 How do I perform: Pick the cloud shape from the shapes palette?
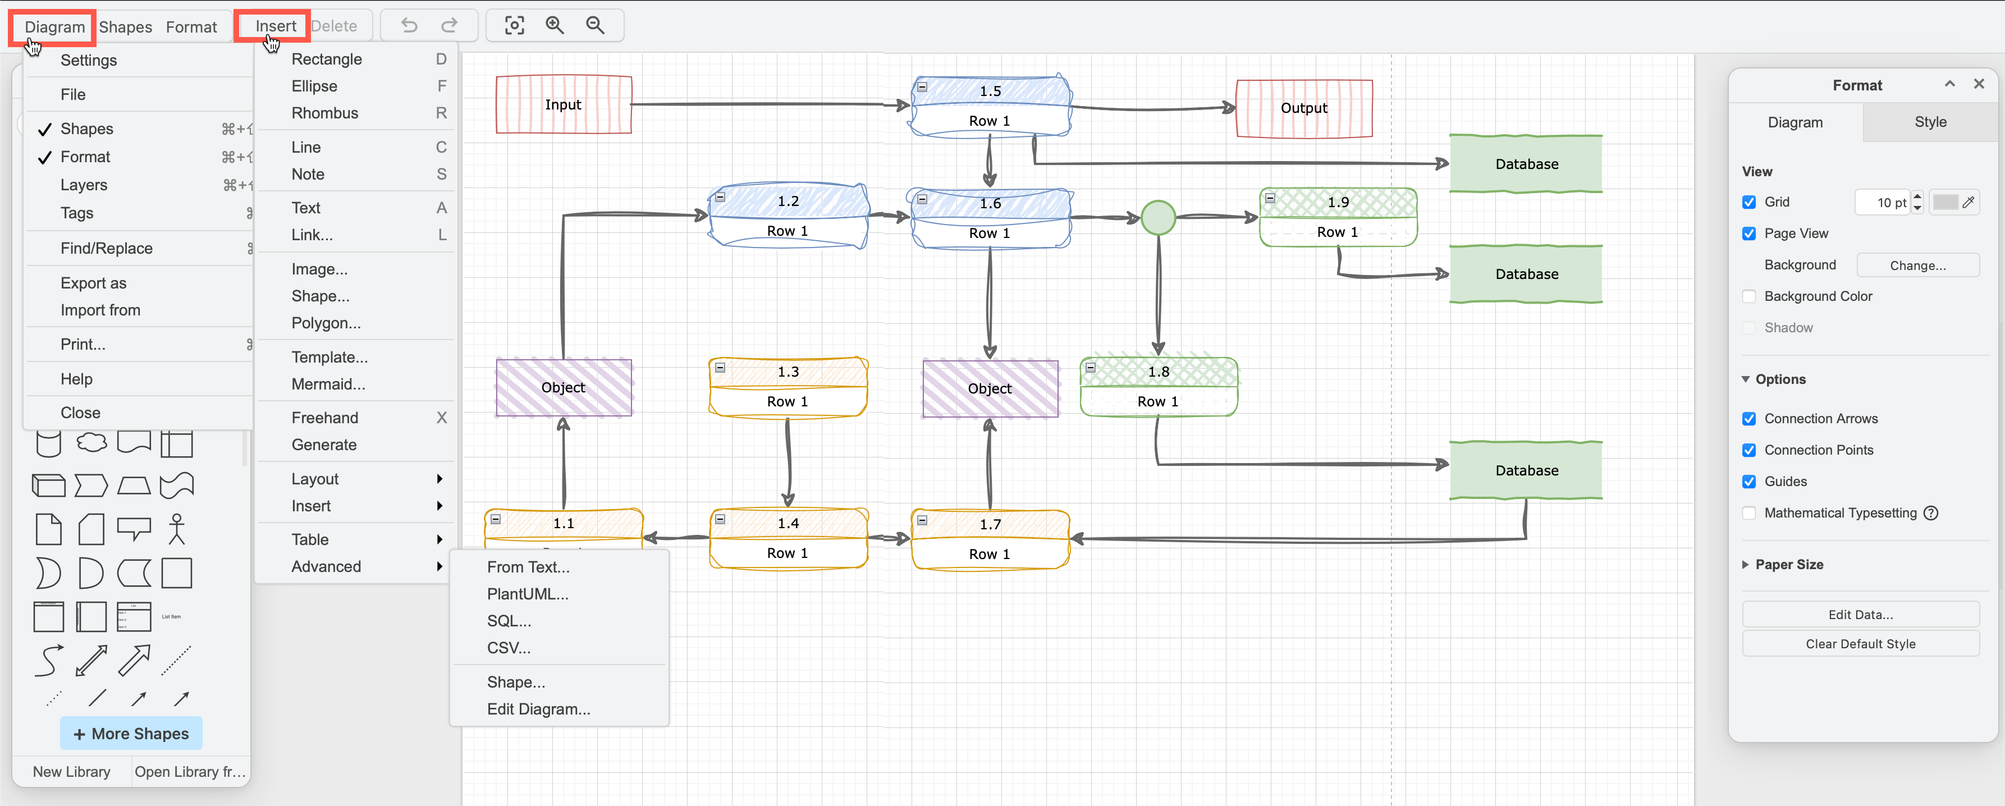pyautogui.click(x=91, y=443)
